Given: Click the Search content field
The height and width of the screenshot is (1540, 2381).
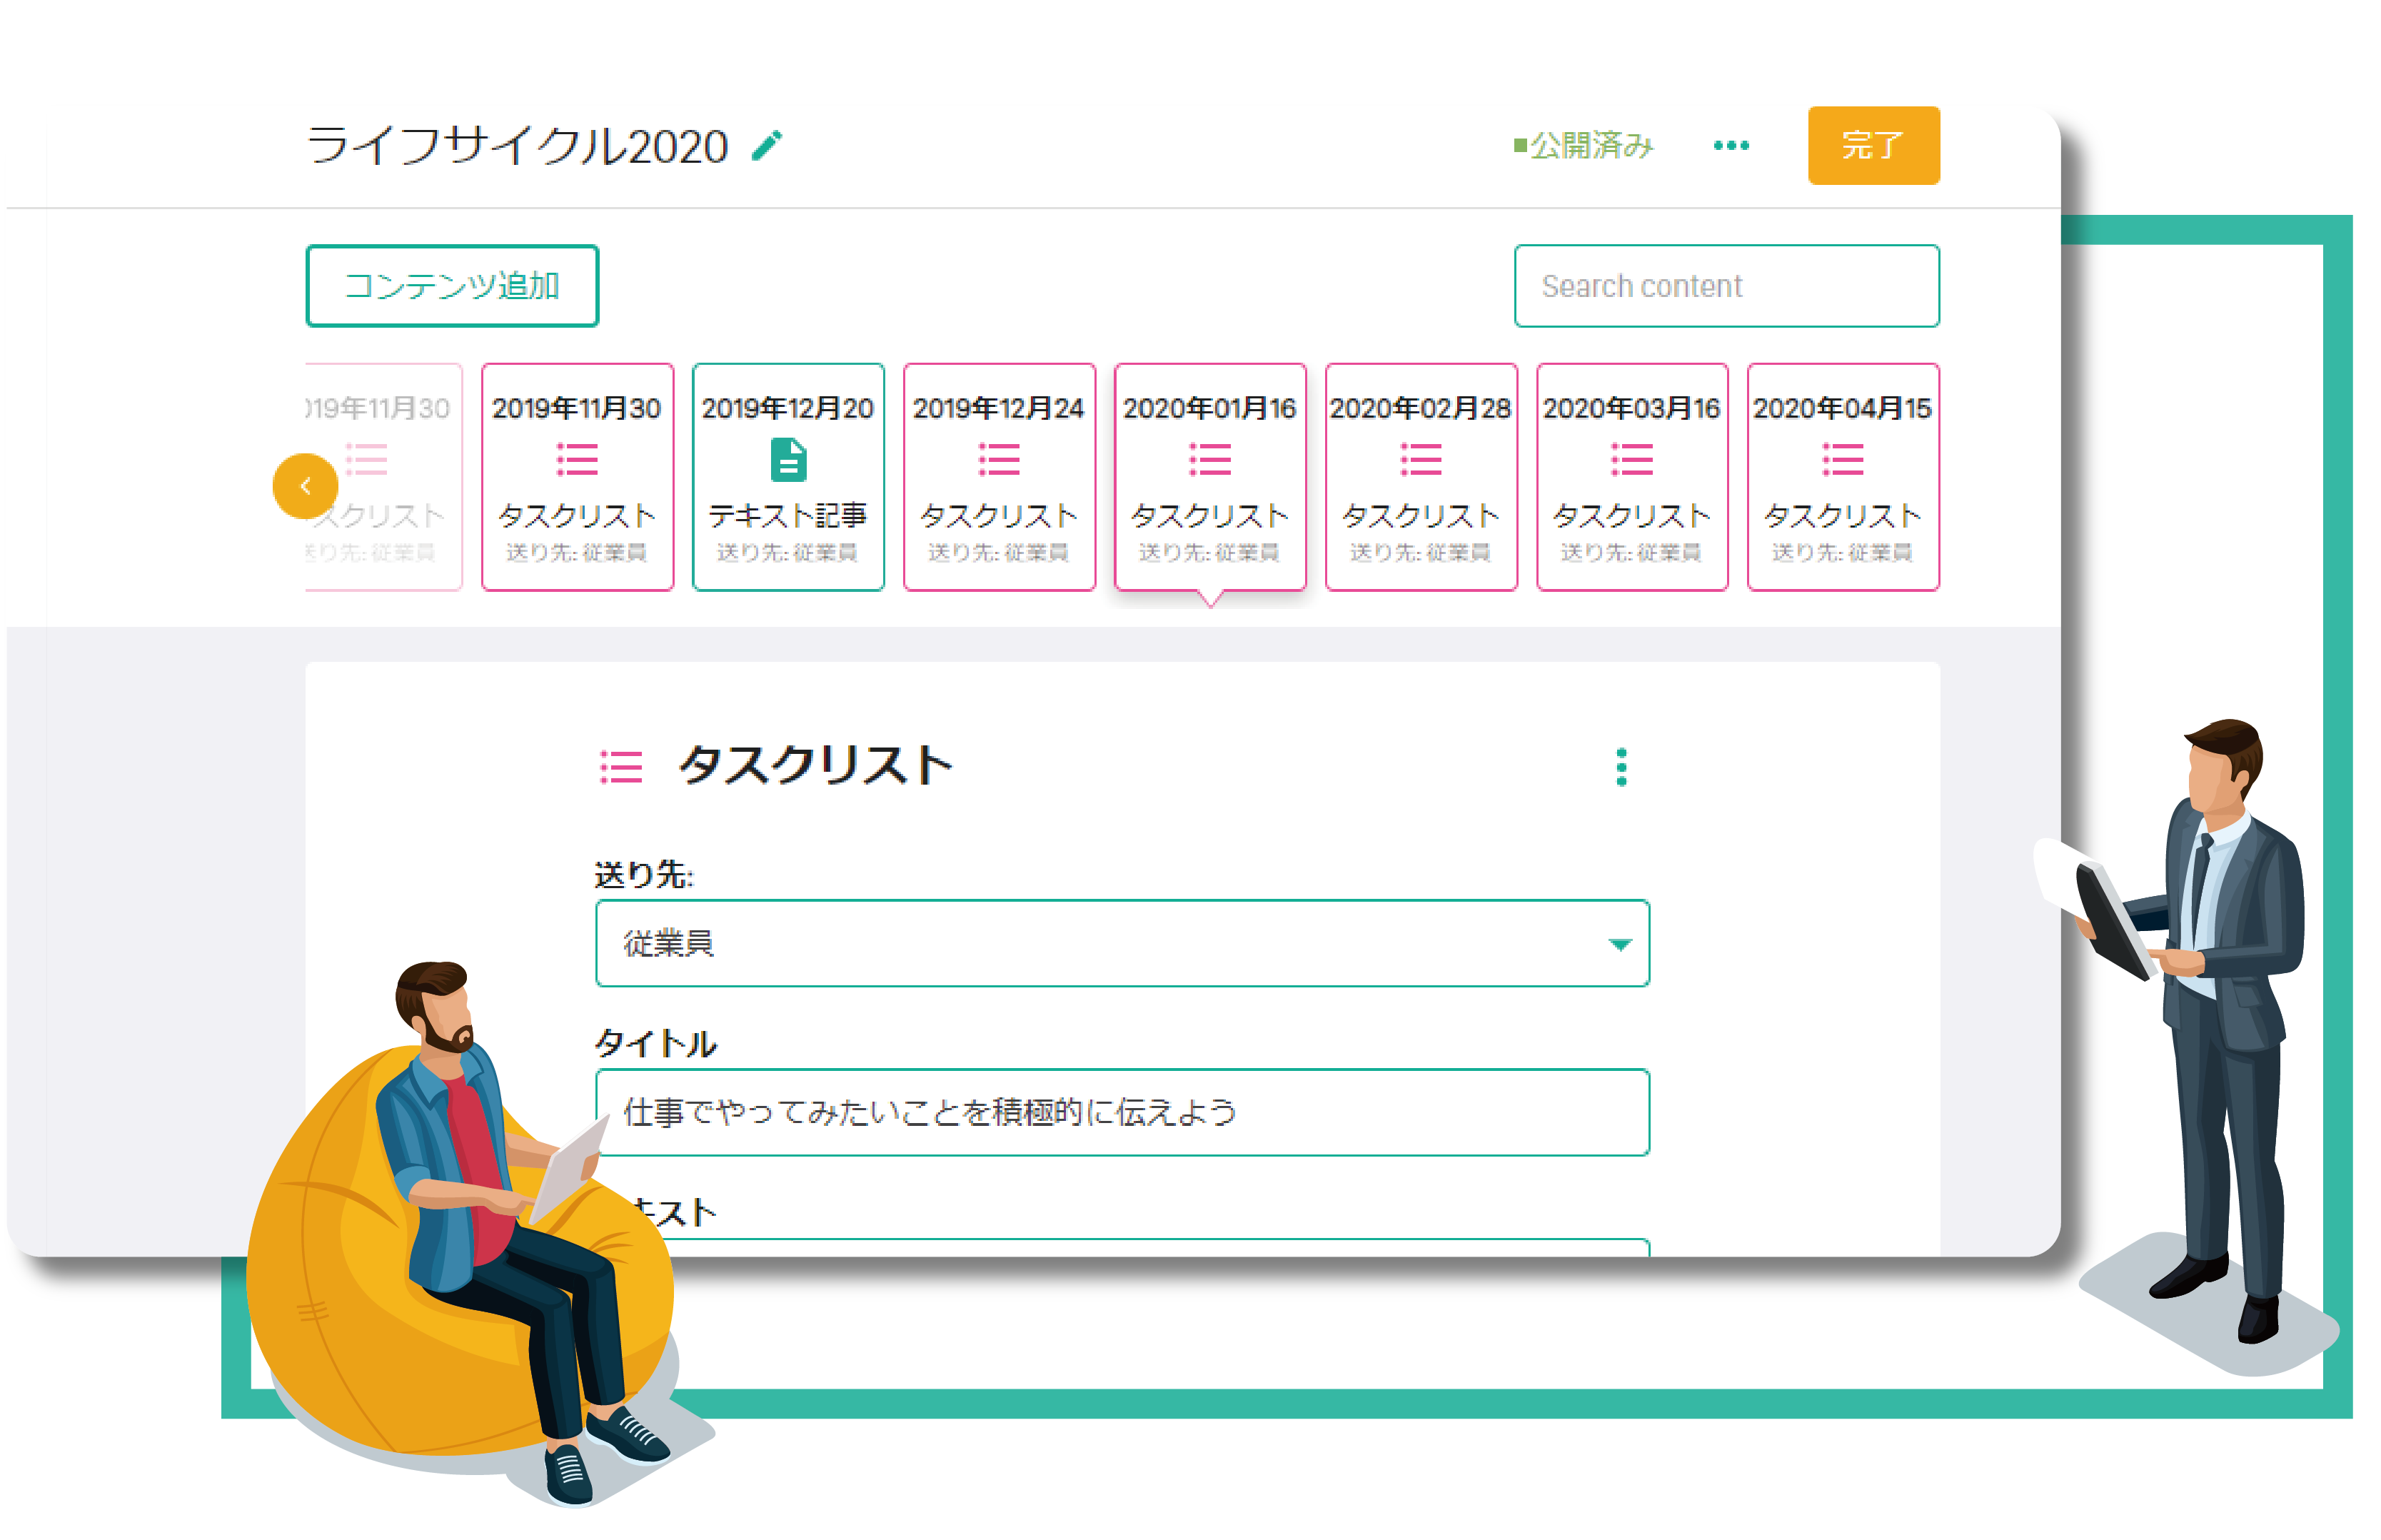Looking at the screenshot, I should (x=1726, y=286).
